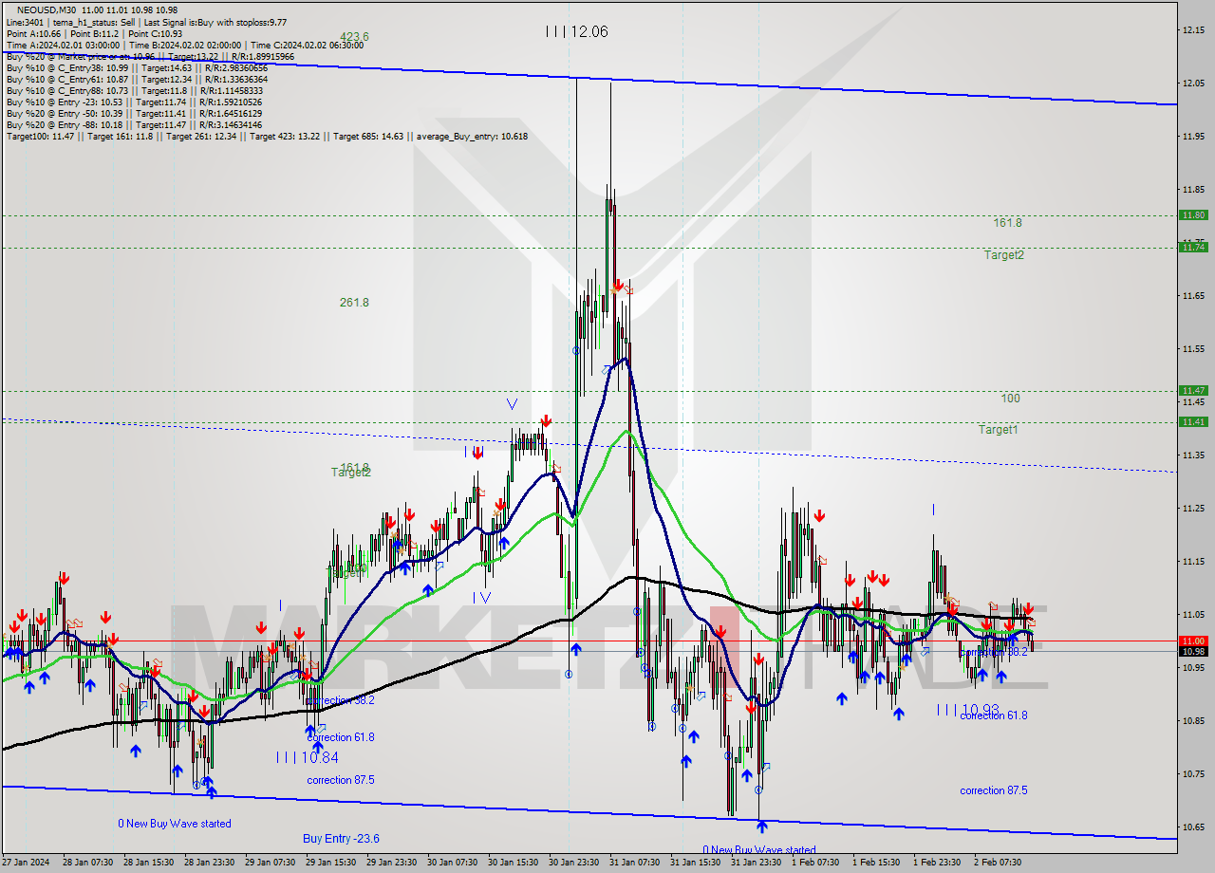This screenshot has width=1215, height=873.
Task: Click the 11.25 value on the price axis
Action: (1194, 509)
